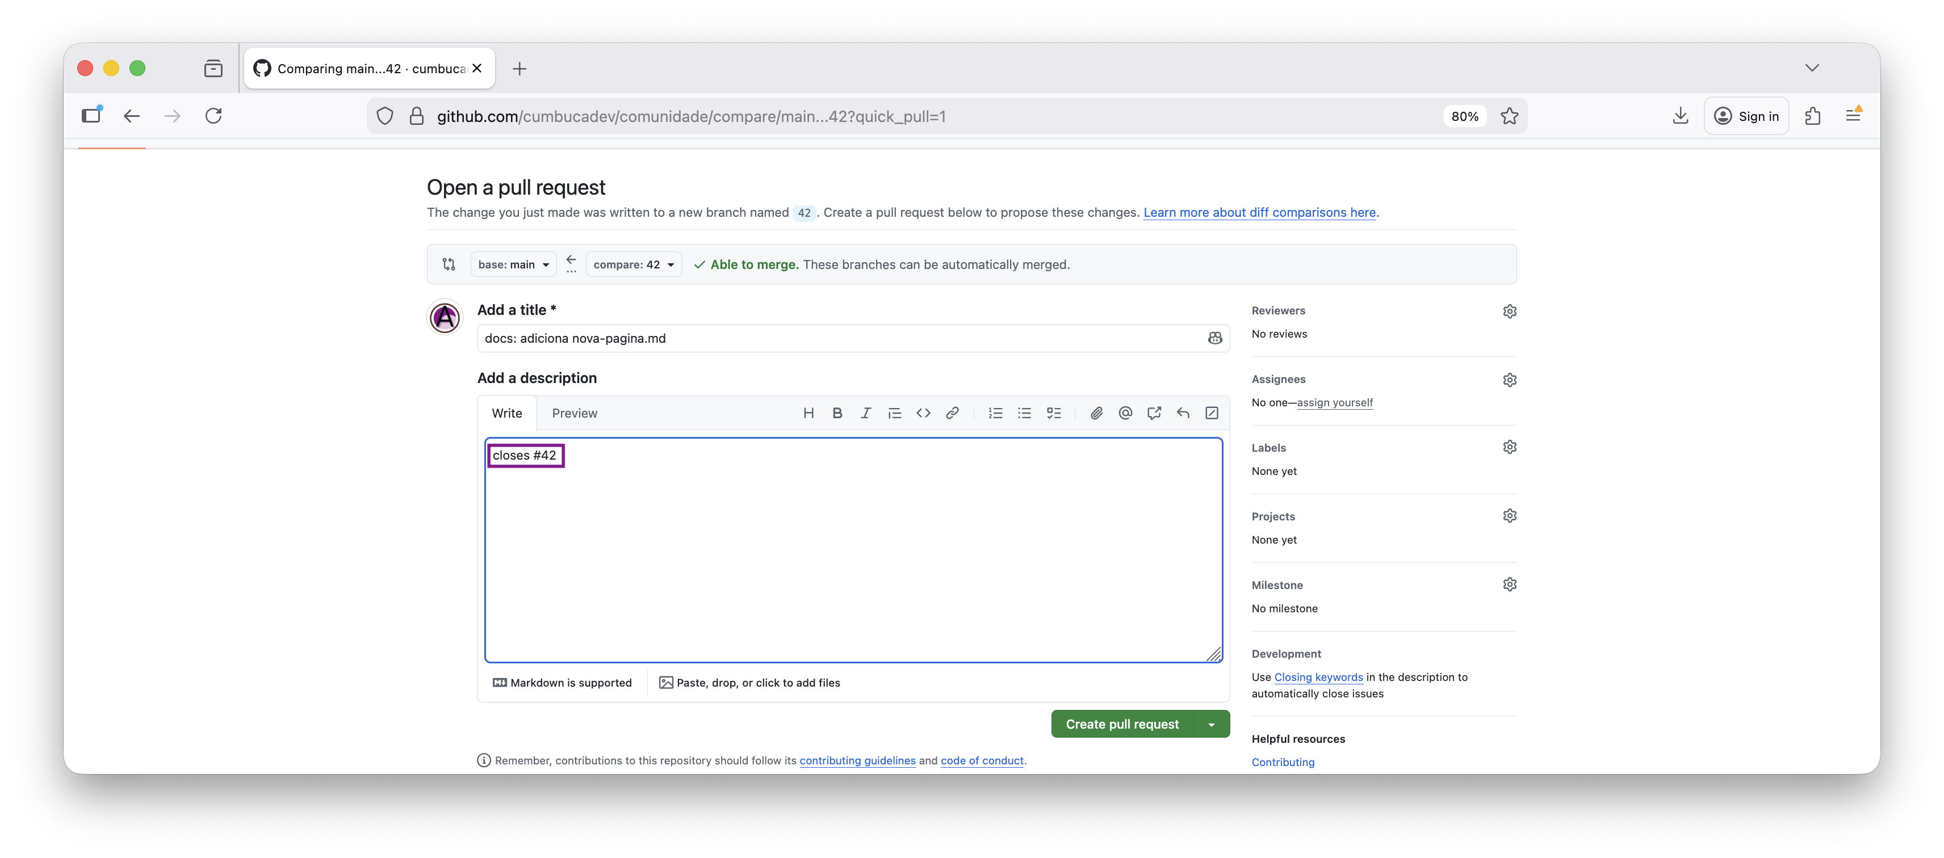Show site security lock information
Image resolution: width=1944 pixels, height=858 pixels.
[416, 116]
